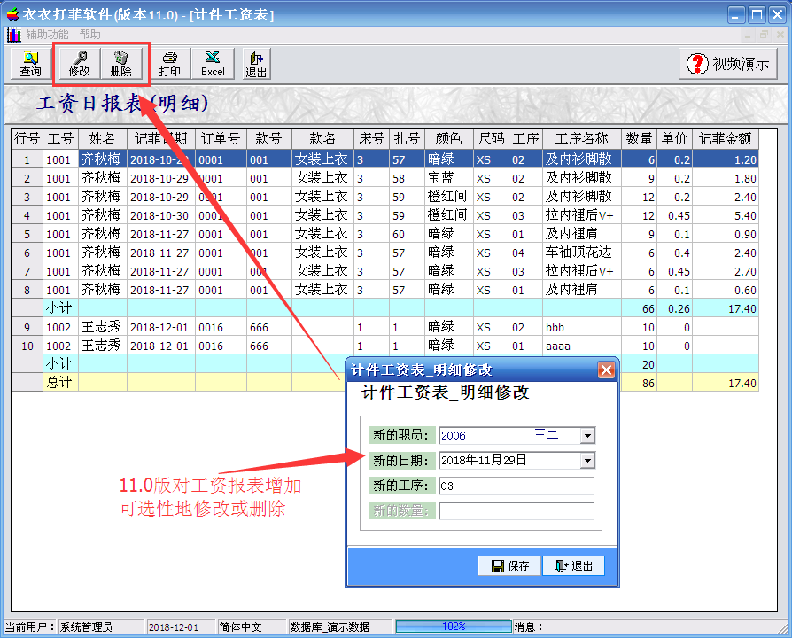Select the 王志秀 name cell in row 9
Image resolution: width=792 pixels, height=638 pixels.
[102, 327]
